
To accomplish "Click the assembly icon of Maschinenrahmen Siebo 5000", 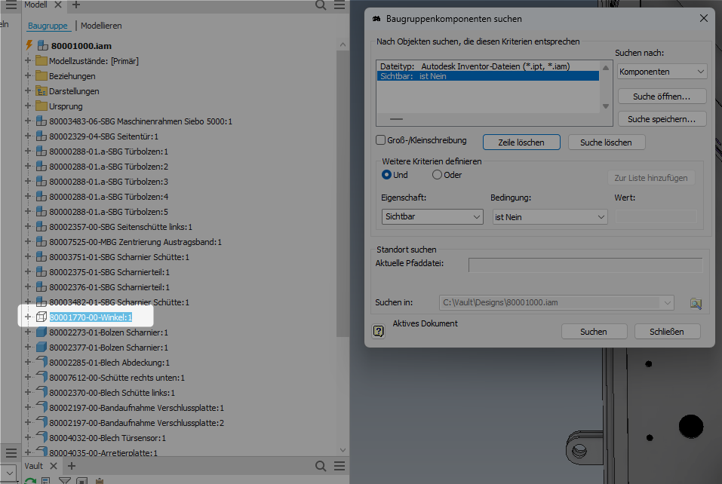I will 41,121.
